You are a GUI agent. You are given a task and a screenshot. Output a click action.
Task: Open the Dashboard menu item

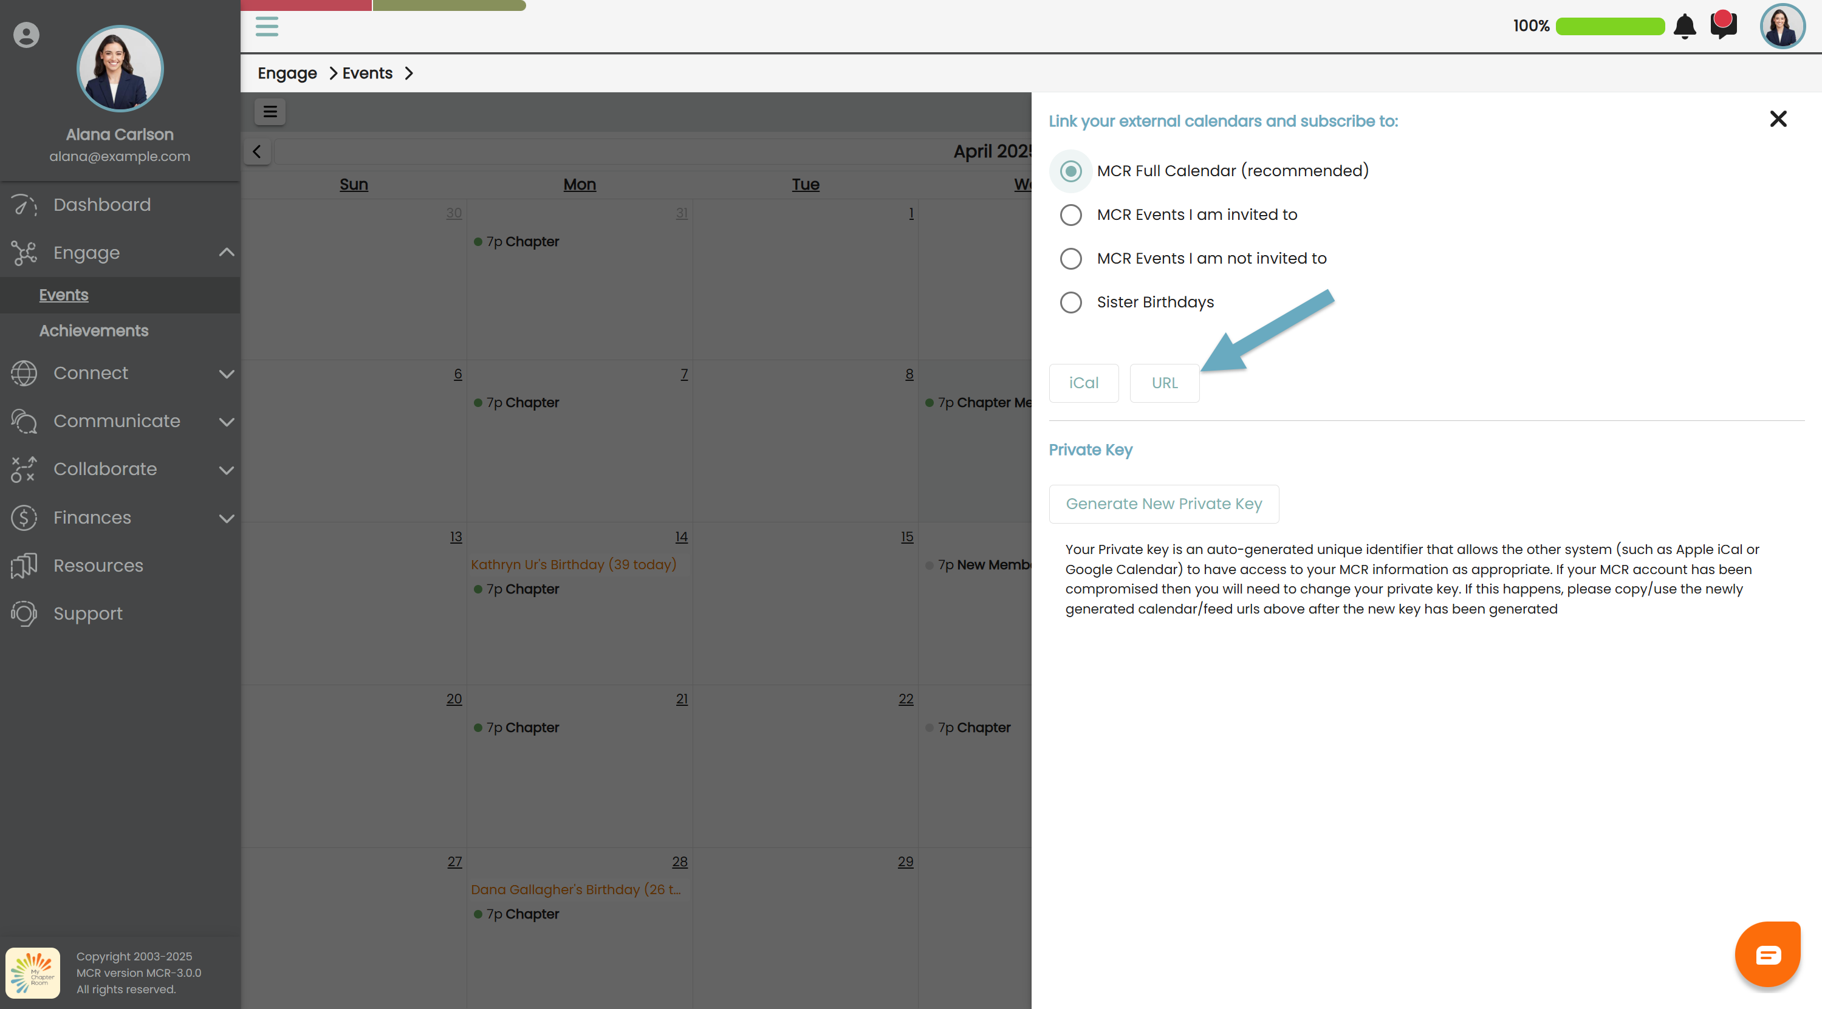pyautogui.click(x=102, y=205)
